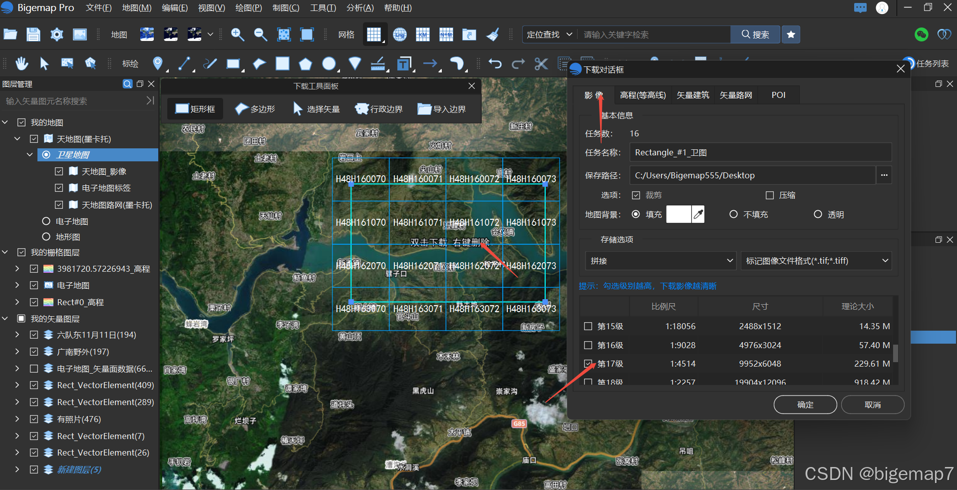Select the circle drawing tool
This screenshot has width=957, height=490.
pos(328,63)
